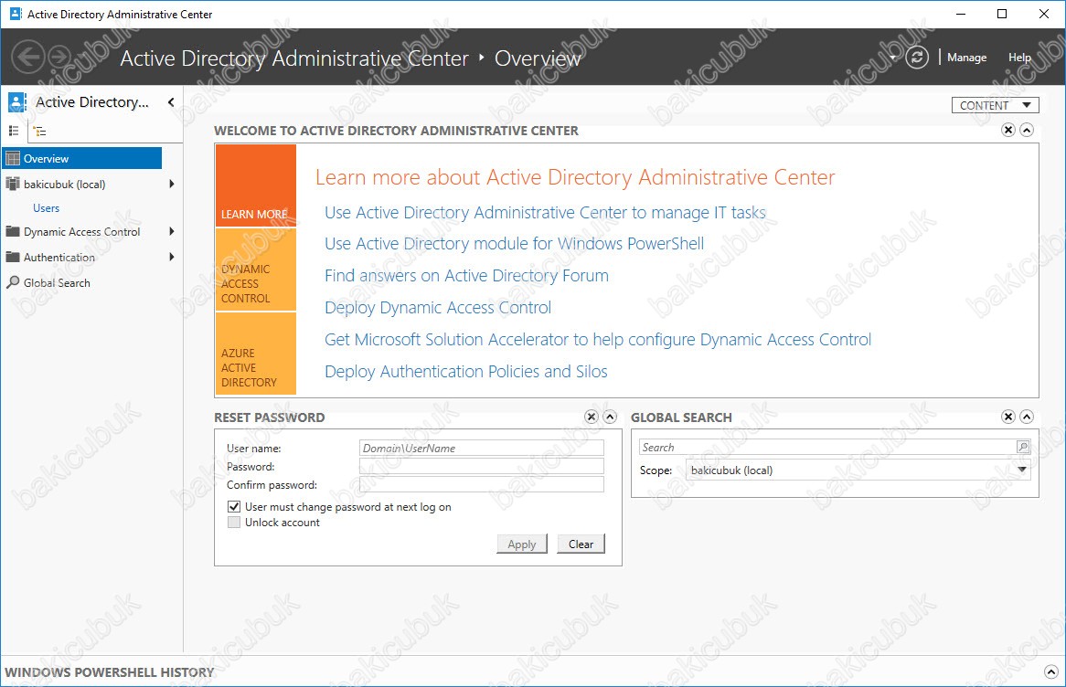Viewport: 1066px width, 687px height.
Task: Click the search magnifier icon in search box
Action: tap(1022, 447)
